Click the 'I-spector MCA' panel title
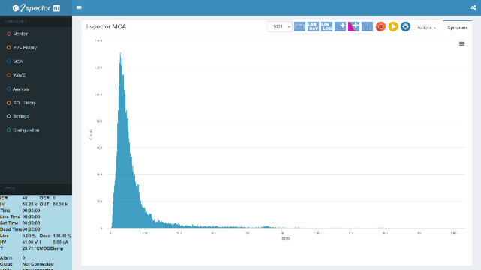The height and width of the screenshot is (270, 481). click(106, 27)
